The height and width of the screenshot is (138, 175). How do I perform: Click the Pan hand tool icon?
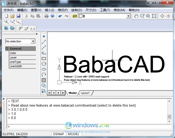(136, 16)
